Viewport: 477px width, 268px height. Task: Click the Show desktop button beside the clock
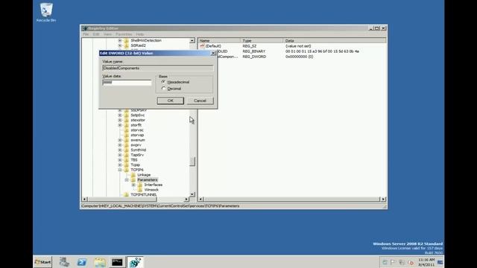pyautogui.click(x=440, y=262)
